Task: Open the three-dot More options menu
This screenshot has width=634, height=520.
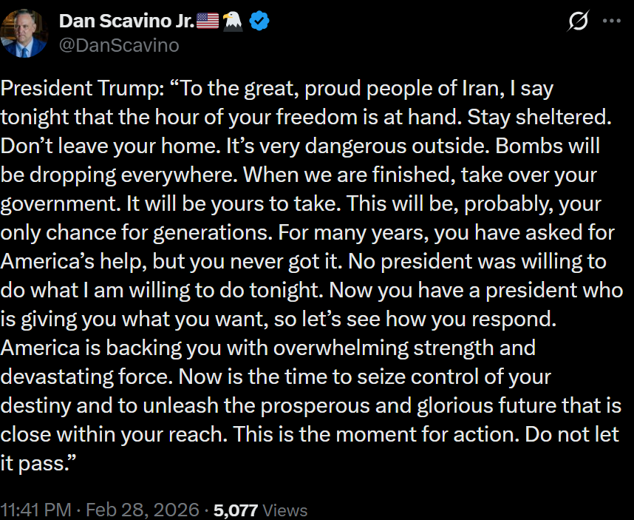Action: [612, 21]
